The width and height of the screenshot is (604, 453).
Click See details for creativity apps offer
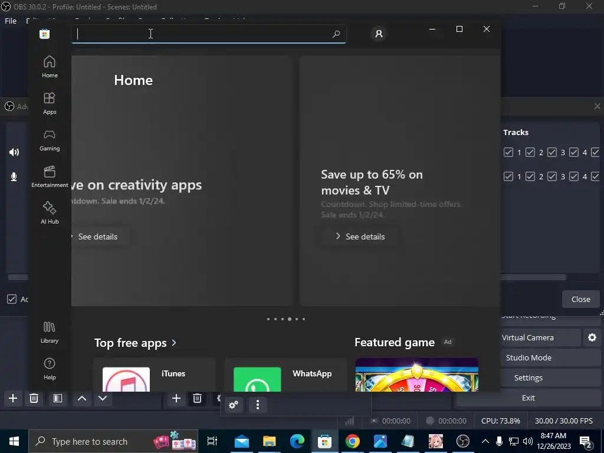click(97, 237)
